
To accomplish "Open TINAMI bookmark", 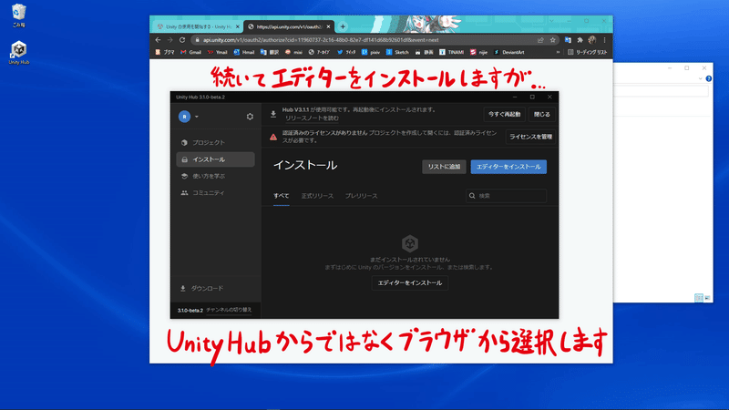I will click(x=451, y=52).
